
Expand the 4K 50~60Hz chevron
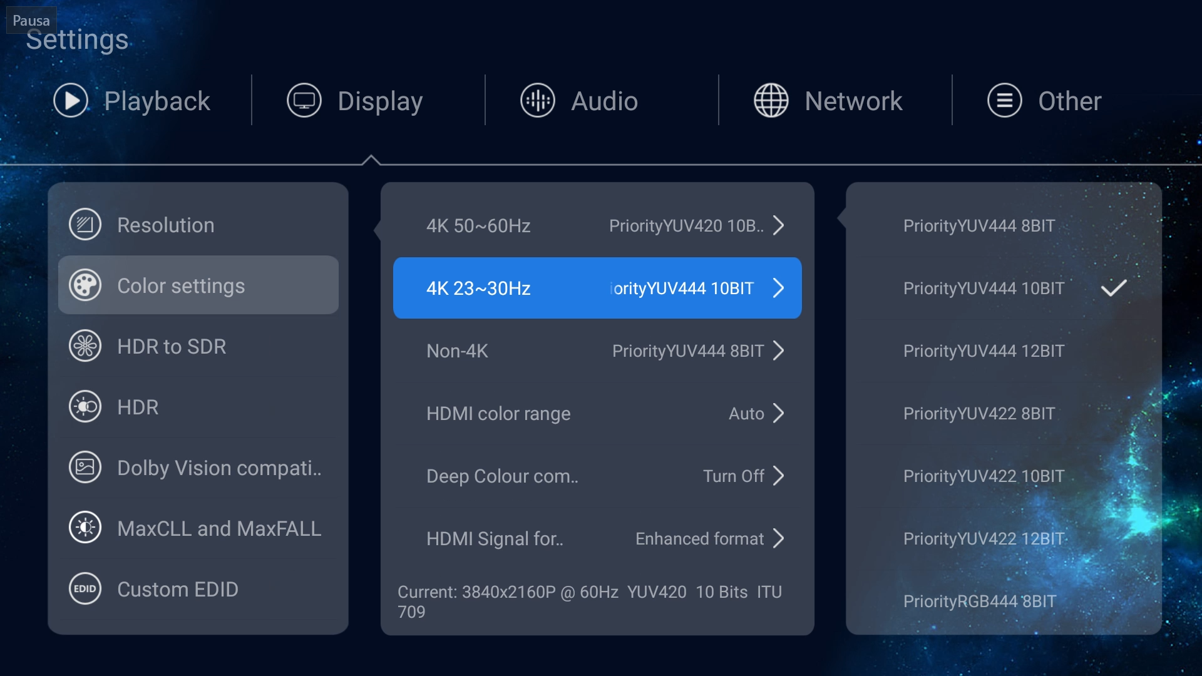pyautogui.click(x=778, y=225)
